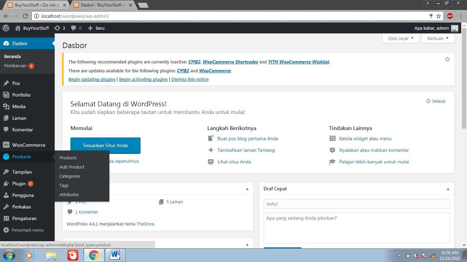Click Nyalakan atau matikan komentar
Viewport: 467px width, 262px height.
tap(374, 150)
